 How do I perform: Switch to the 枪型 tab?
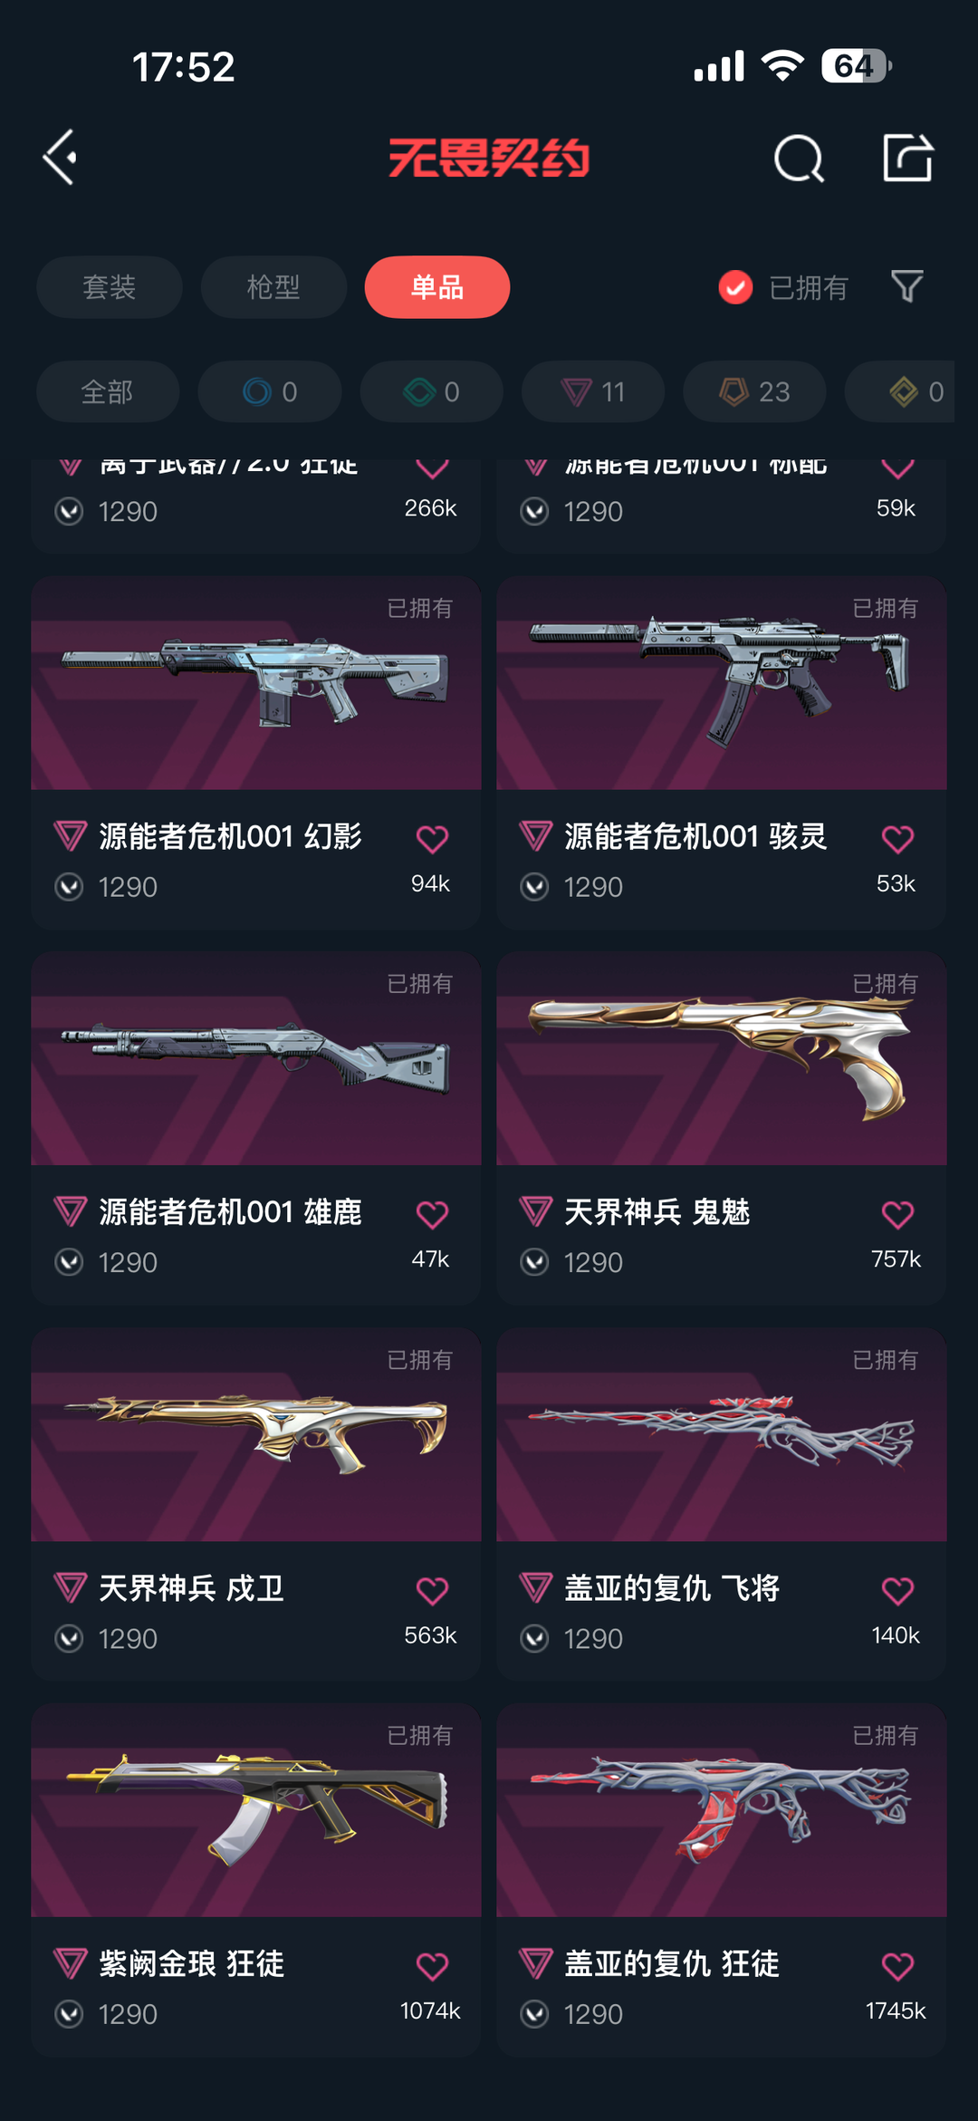tap(273, 287)
